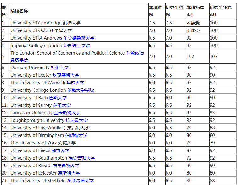Viewport: 238px width, 185px height.
Task: Click The University of York 约克大学 cell
Action: click(79, 143)
